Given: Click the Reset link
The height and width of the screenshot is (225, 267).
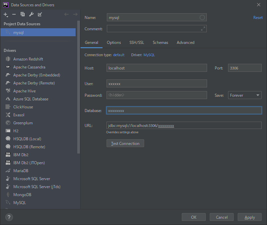Looking at the screenshot, I should pos(258,18).
